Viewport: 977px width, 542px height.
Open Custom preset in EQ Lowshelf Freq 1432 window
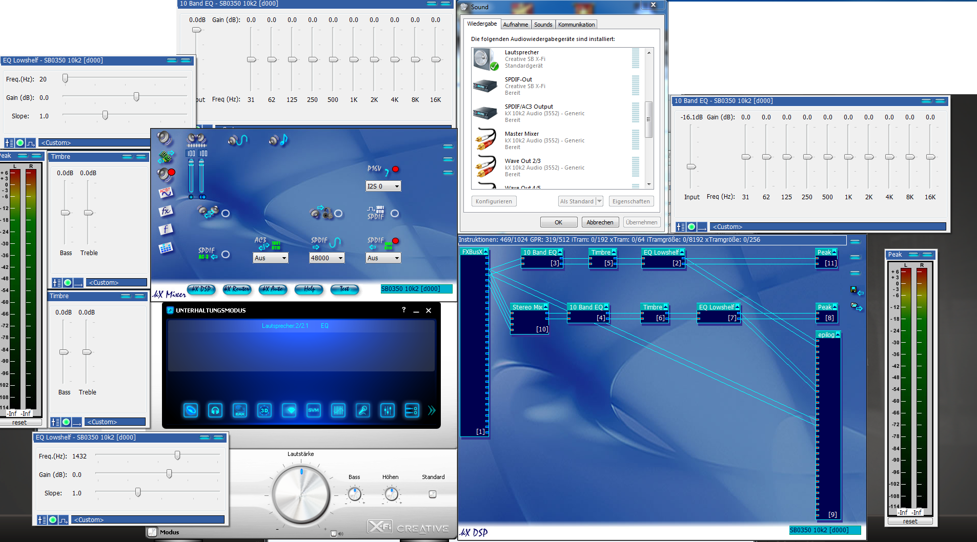click(148, 520)
